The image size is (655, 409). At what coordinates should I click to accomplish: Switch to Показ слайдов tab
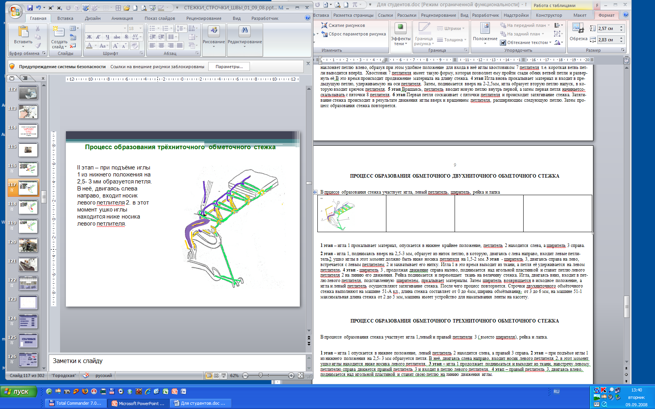(x=159, y=18)
